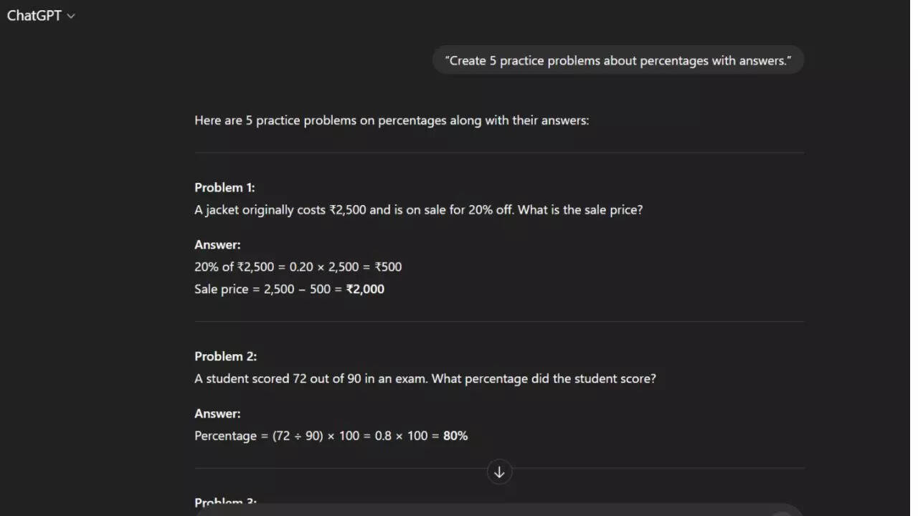
Task: Click the Problem 2 heading
Action: coord(225,355)
